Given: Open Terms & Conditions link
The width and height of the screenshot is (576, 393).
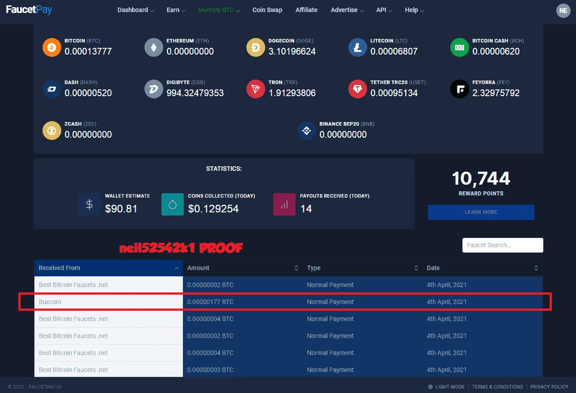Looking at the screenshot, I should pyautogui.click(x=497, y=387).
